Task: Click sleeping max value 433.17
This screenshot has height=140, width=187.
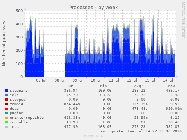Action: pyautogui.click(x=173, y=91)
